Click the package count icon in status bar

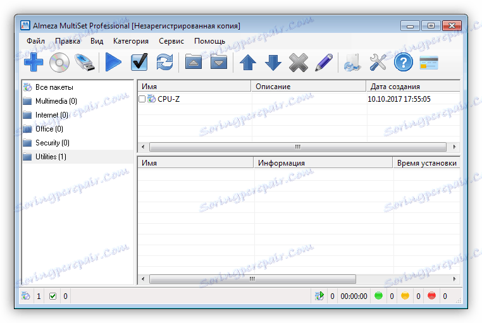click(26, 296)
